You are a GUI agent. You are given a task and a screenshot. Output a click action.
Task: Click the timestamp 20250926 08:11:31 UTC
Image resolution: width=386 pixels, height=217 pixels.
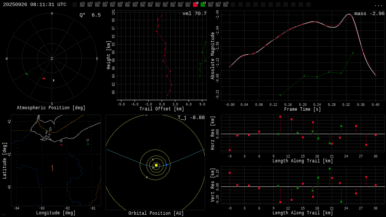click(35, 5)
